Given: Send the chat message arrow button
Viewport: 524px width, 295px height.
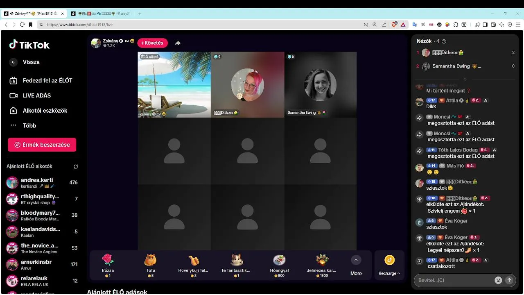Looking at the screenshot, I should tap(509, 280).
